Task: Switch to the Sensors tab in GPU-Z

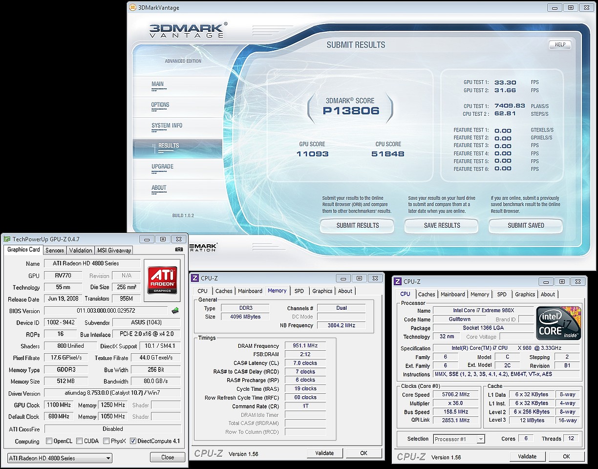Action: pos(55,250)
